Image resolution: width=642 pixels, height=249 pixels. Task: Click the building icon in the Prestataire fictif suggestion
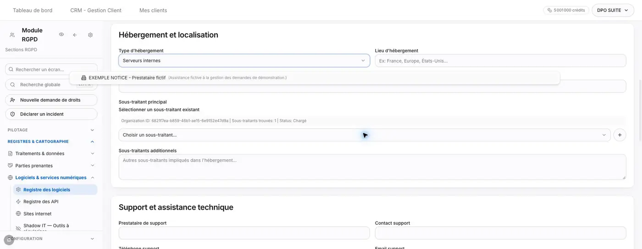click(x=83, y=78)
